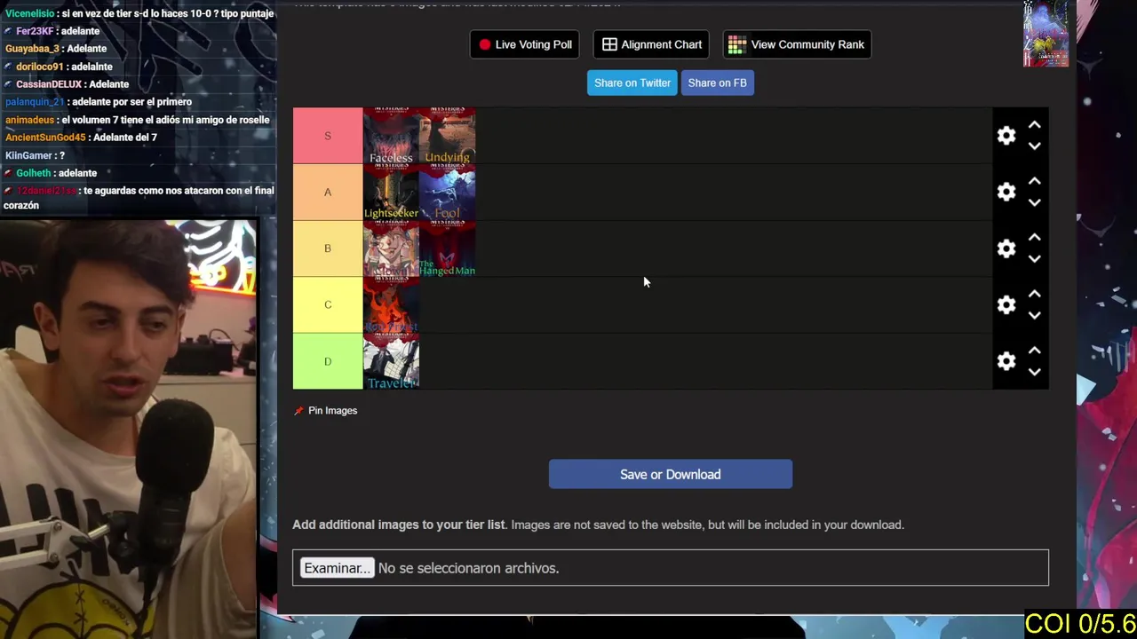Image resolution: width=1137 pixels, height=639 pixels.
Task: Select the Traveler volume cover
Action: [x=391, y=361]
